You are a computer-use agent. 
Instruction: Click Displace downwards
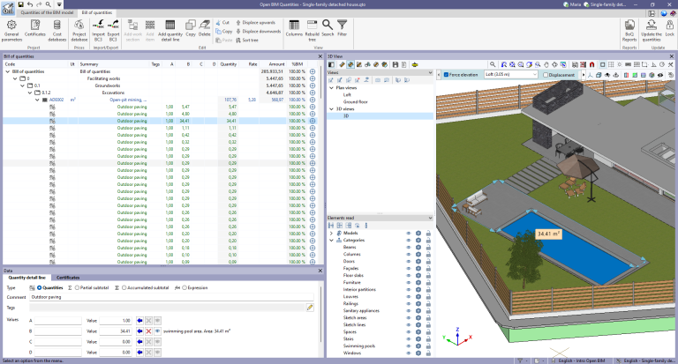258,31
